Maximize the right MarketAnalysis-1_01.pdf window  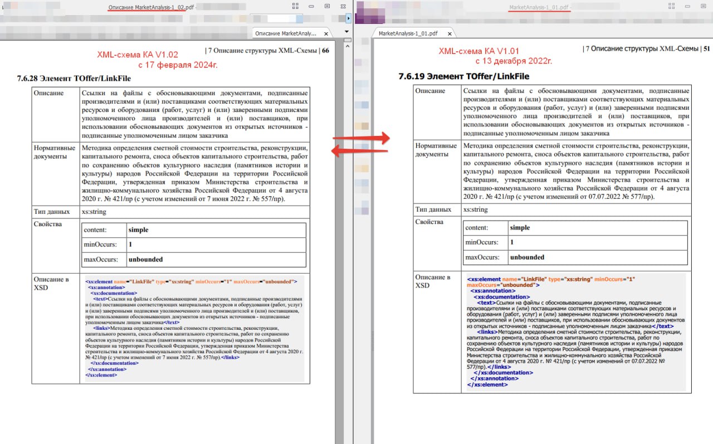click(x=703, y=6)
